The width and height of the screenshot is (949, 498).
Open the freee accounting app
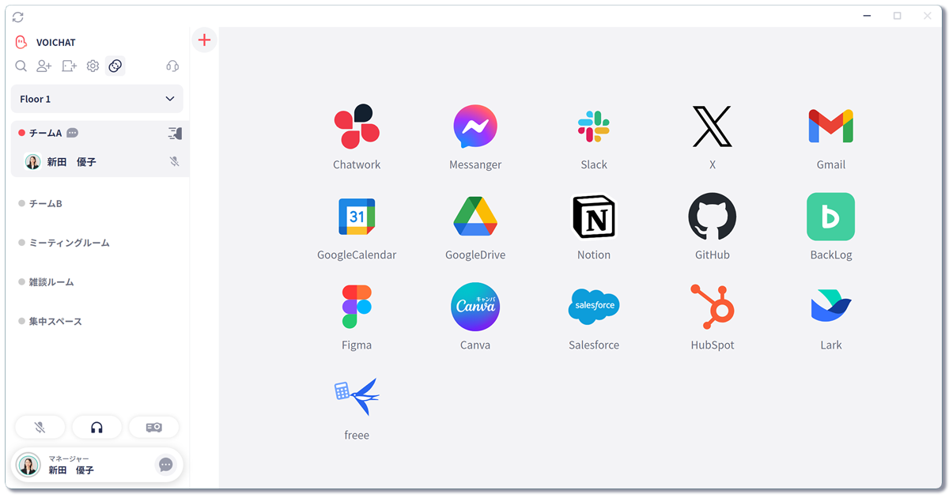coord(357,397)
